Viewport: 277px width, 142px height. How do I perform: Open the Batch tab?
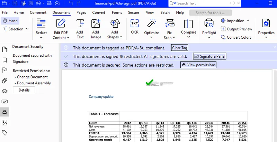coord(165,12)
